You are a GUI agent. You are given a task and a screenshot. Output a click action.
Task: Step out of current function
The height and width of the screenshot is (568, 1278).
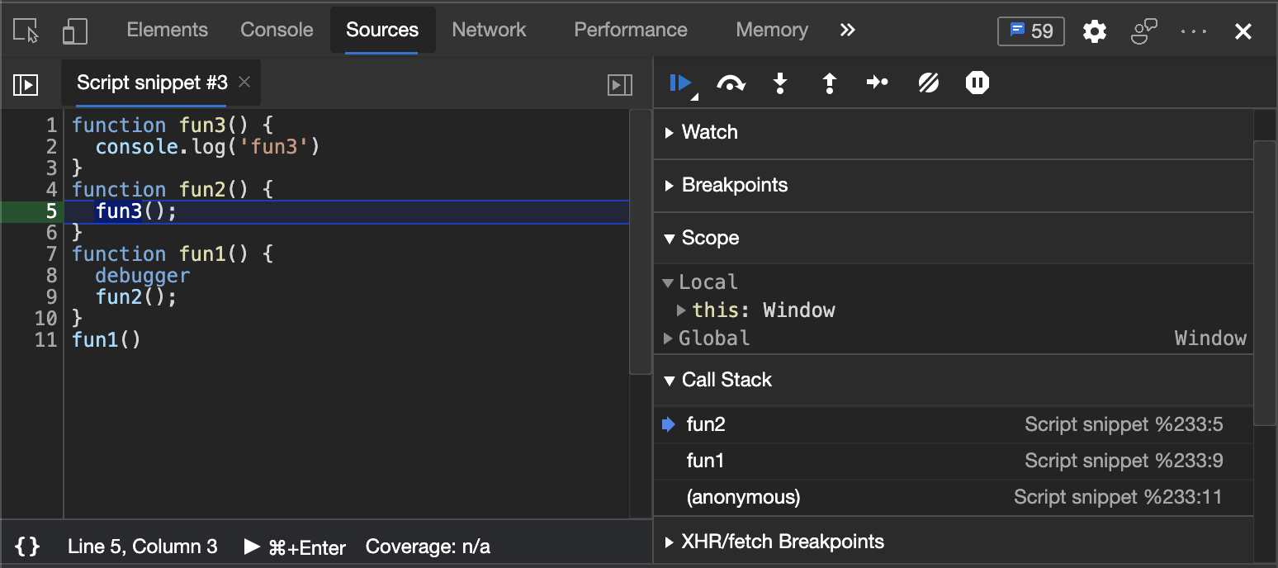(829, 83)
